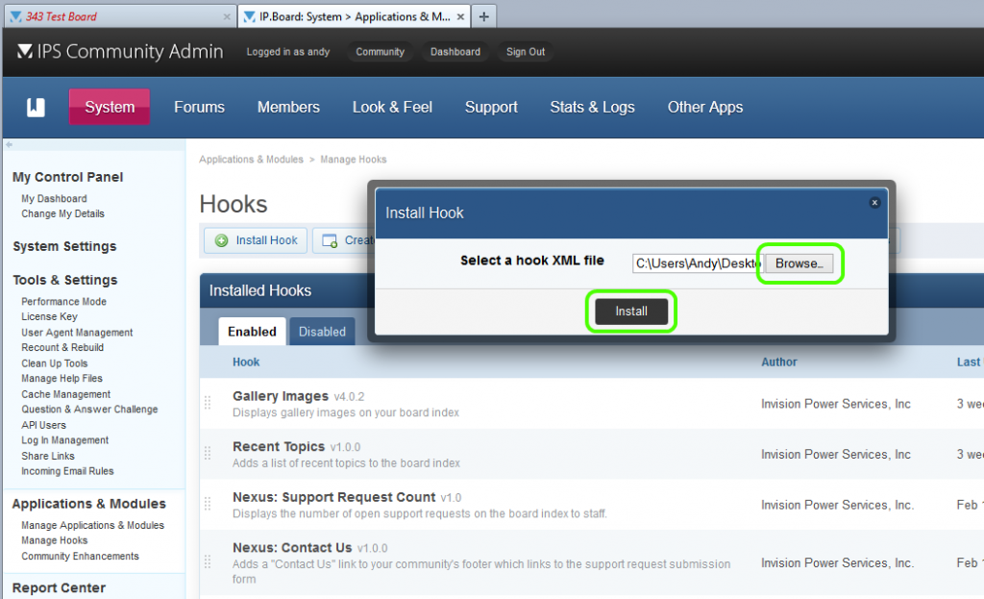Click the Nexus: Contact Us hook name
The height and width of the screenshot is (599, 984).
click(x=292, y=548)
